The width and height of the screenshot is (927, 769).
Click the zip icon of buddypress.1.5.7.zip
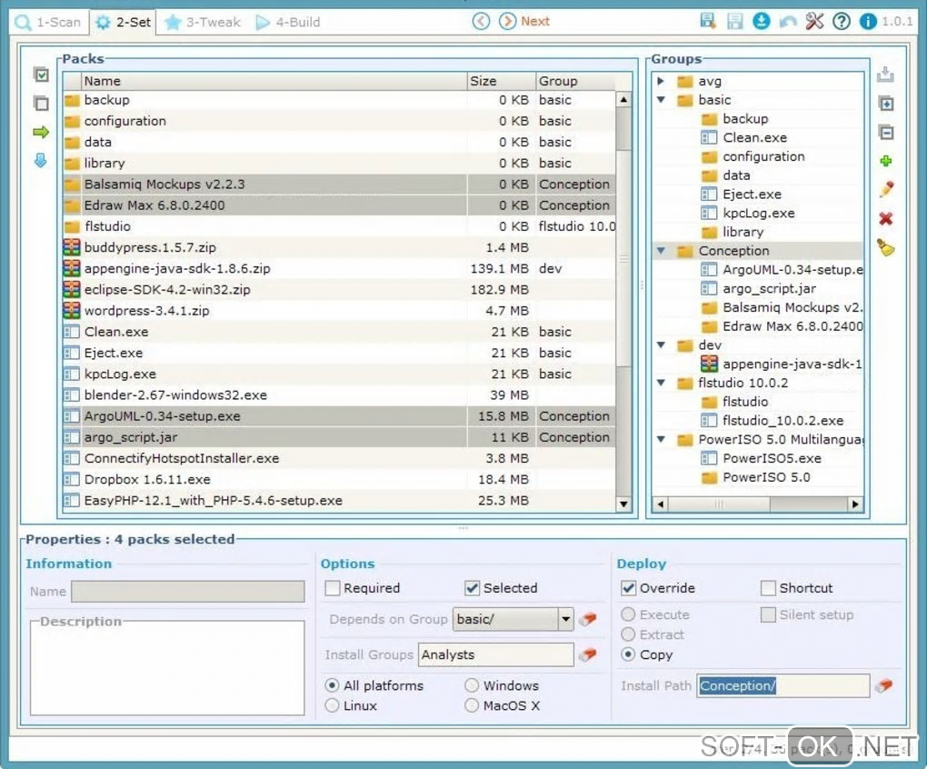[72, 247]
